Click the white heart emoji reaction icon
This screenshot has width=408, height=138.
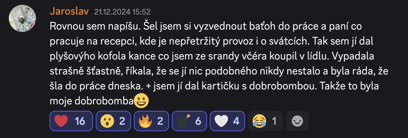click(221, 121)
